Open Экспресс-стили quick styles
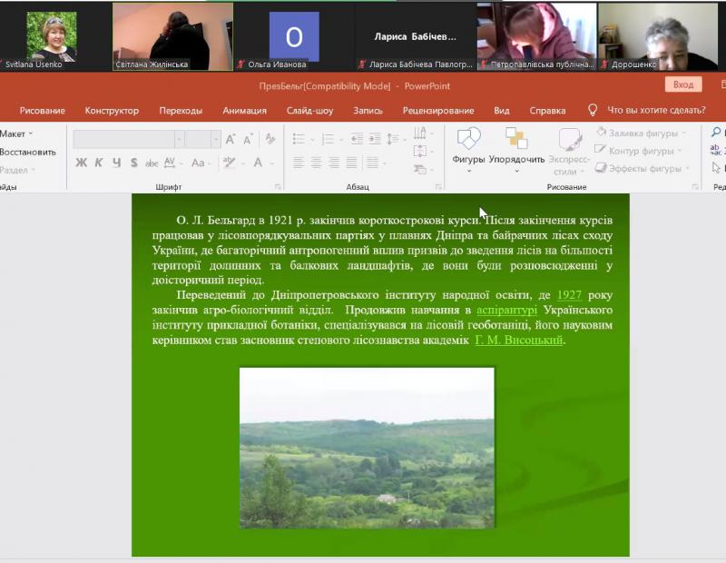726x563 pixels. click(x=569, y=152)
